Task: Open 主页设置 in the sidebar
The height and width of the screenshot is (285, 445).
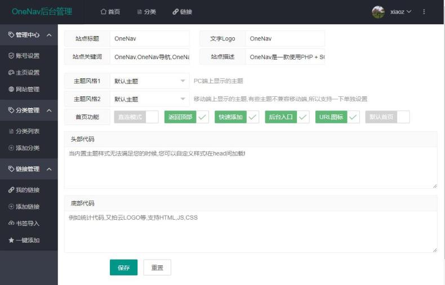Action: click(29, 73)
